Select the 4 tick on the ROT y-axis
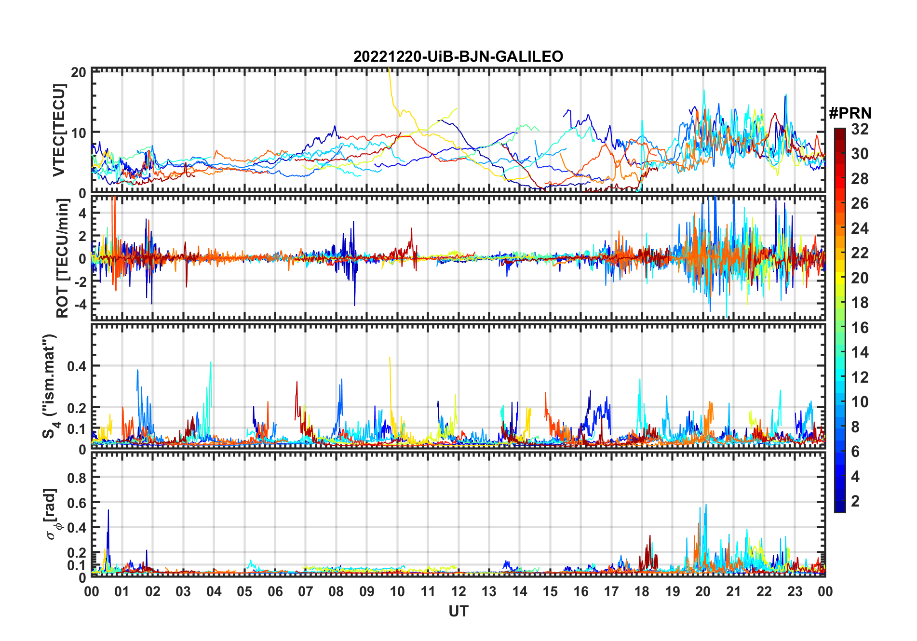917x641 pixels. click(82, 213)
